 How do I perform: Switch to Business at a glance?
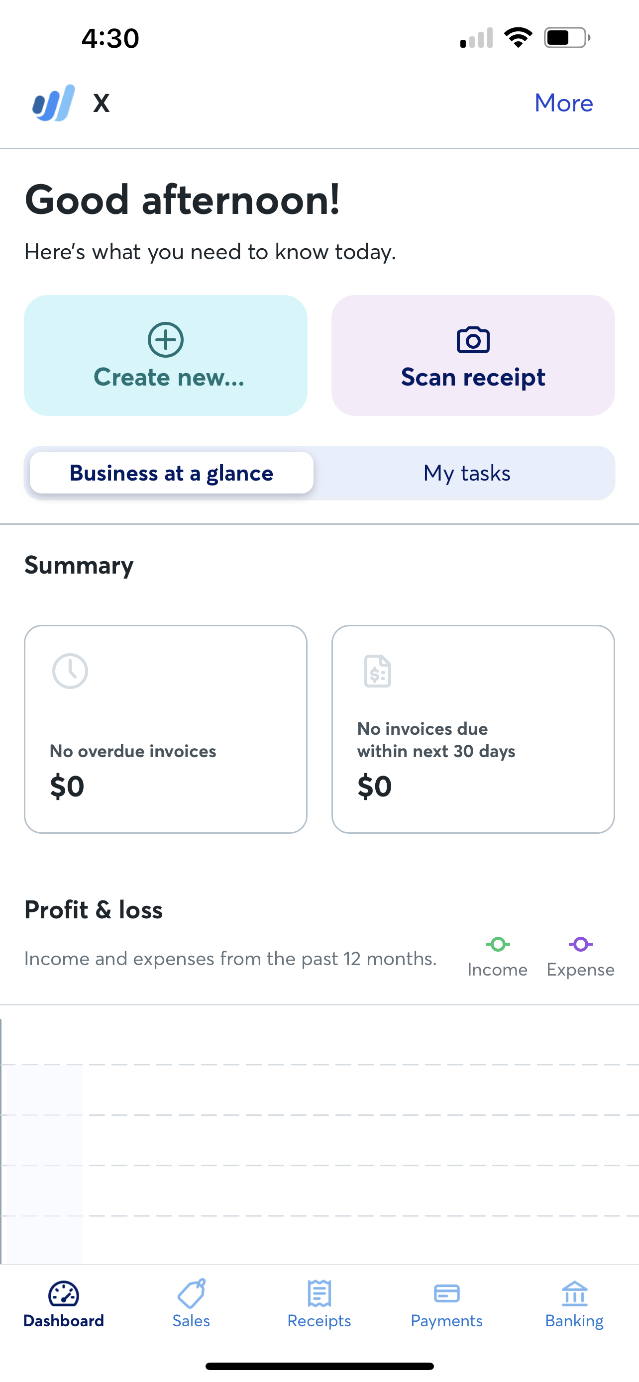coord(172,473)
